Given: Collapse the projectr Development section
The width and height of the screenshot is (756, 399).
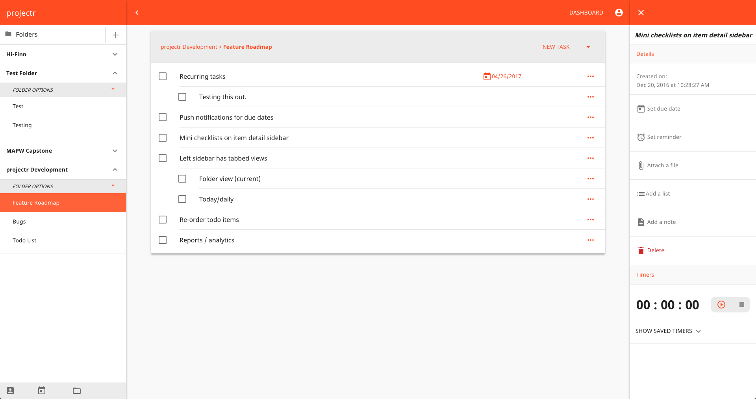Looking at the screenshot, I should (x=115, y=170).
